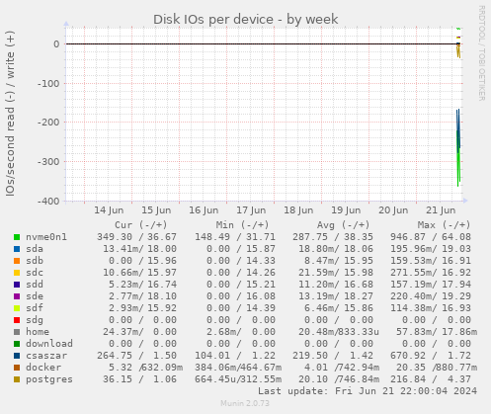Viewport: 491px width, 414px height.
Task: Click the -100 y-axis label
Action: [48, 83]
